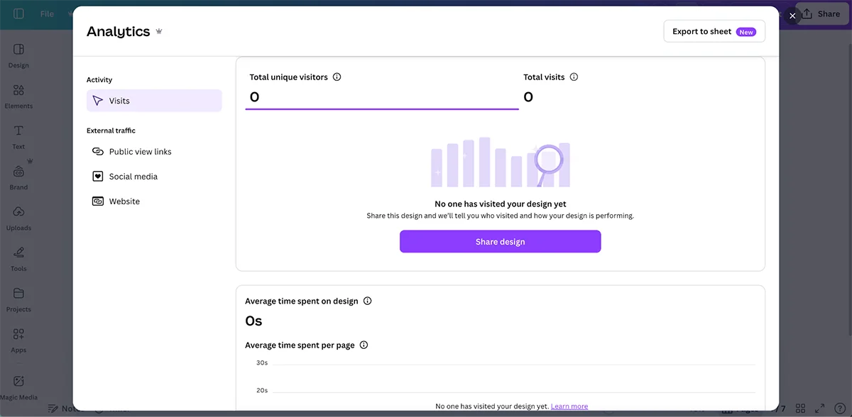Image resolution: width=852 pixels, height=417 pixels.
Task: Click the fullscreen icon in bottom bar
Action: tap(819, 408)
